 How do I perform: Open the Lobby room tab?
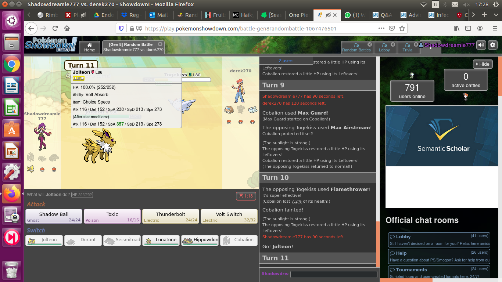coord(384,47)
